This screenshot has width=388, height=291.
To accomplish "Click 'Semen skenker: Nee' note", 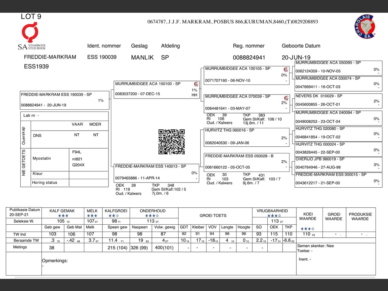I will (x=316, y=246).
